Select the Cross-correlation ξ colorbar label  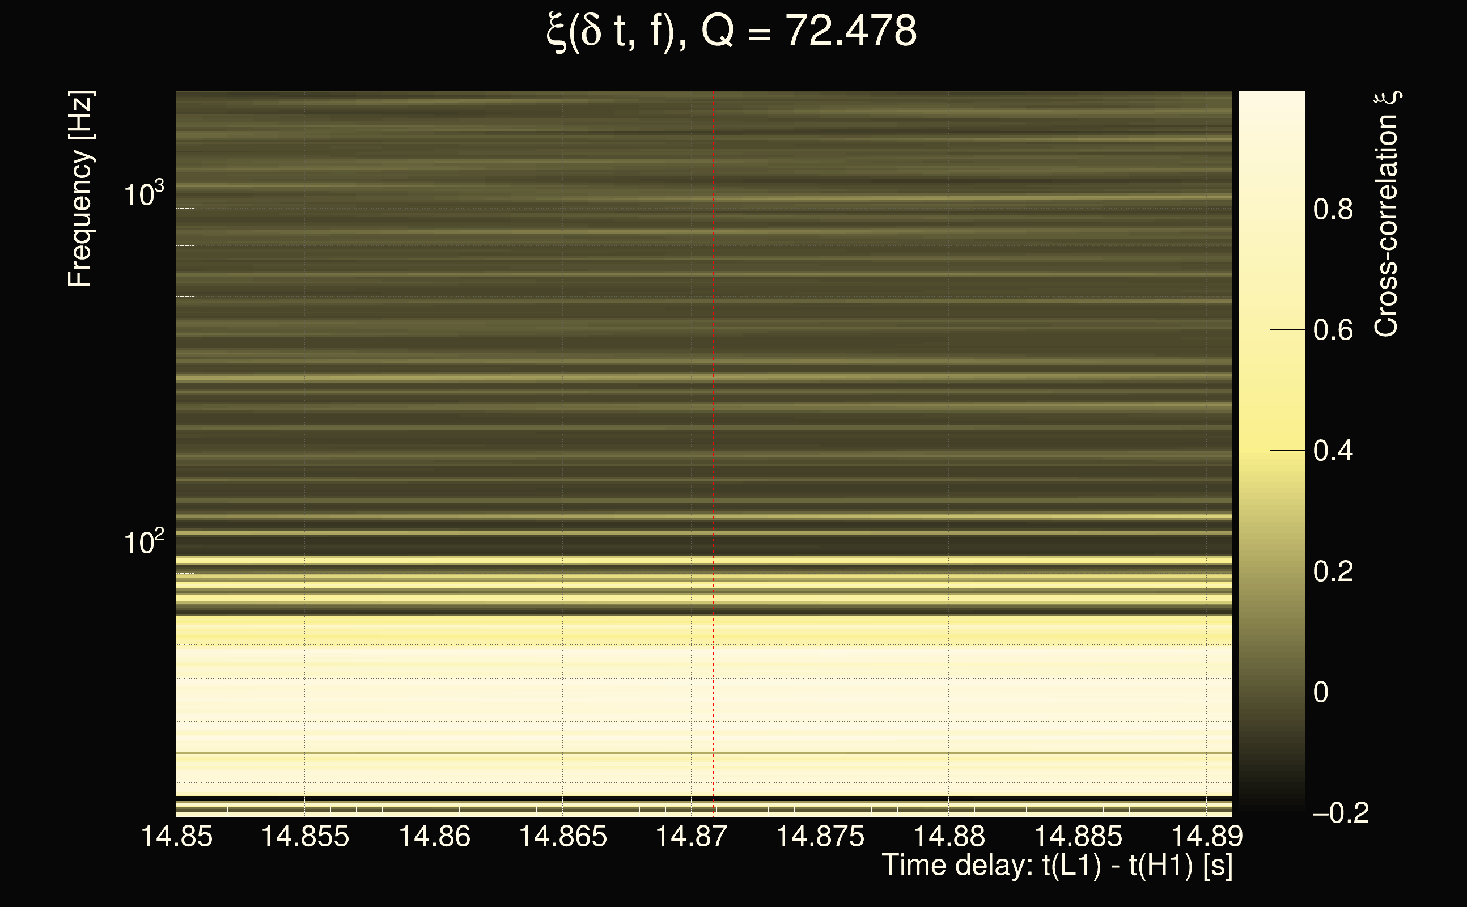[1387, 214]
